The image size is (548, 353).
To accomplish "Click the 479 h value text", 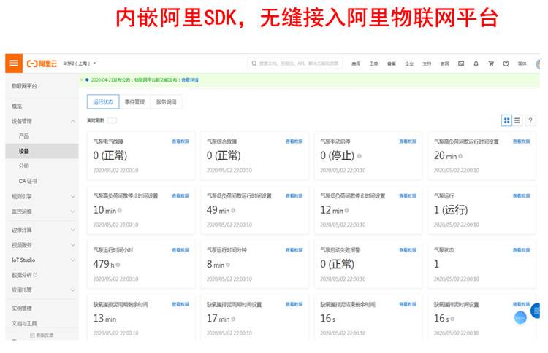I will pos(104,264).
